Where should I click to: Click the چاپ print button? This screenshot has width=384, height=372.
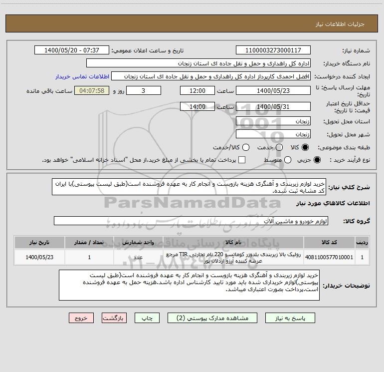coord(147,318)
